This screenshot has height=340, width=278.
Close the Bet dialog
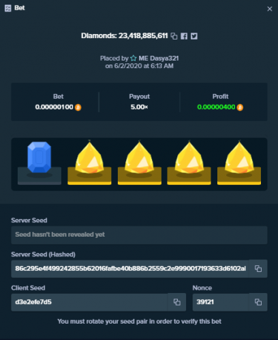coord(270,9)
